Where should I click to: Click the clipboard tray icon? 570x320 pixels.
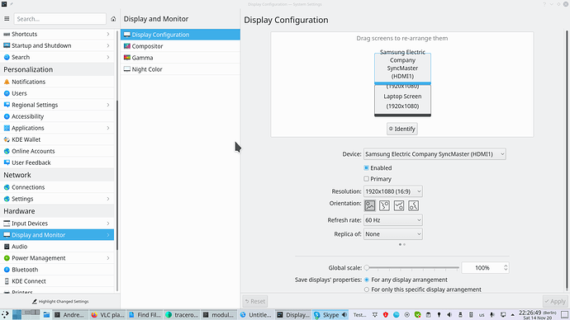pyautogui.click(x=428, y=315)
